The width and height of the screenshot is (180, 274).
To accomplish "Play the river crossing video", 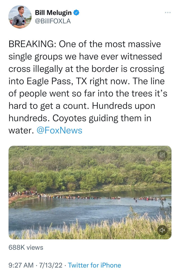I will point(90,192).
